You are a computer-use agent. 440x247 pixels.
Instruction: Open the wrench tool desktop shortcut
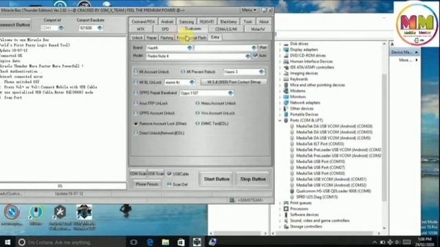pos(60,212)
